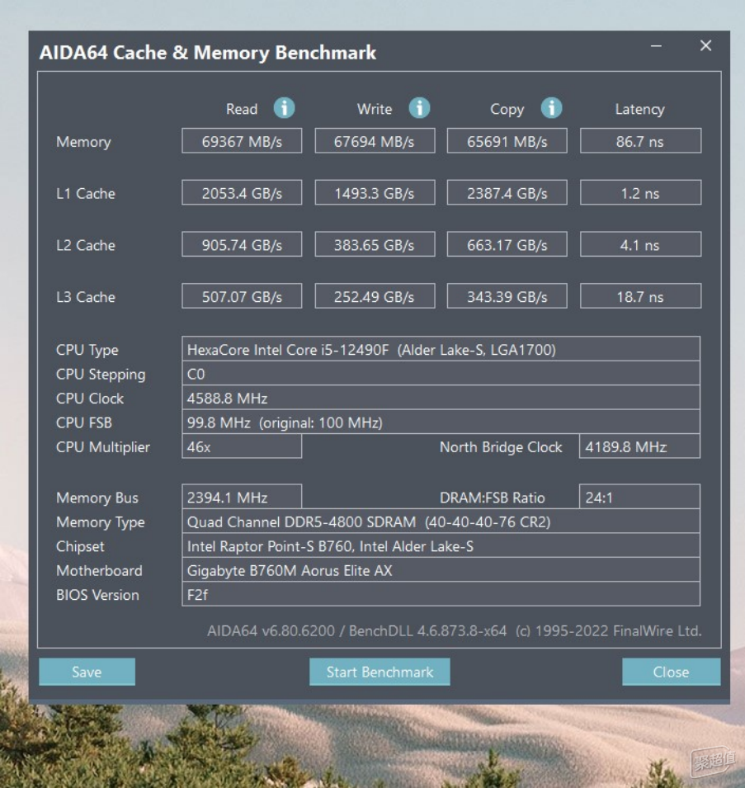Click the Copy info icon
Image resolution: width=745 pixels, height=788 pixels.
click(x=552, y=108)
